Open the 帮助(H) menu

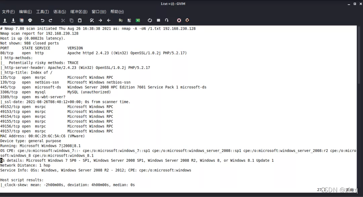pyautogui.click(x=117, y=11)
